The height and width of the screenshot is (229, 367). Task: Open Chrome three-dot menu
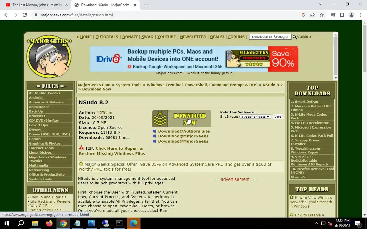(361, 15)
